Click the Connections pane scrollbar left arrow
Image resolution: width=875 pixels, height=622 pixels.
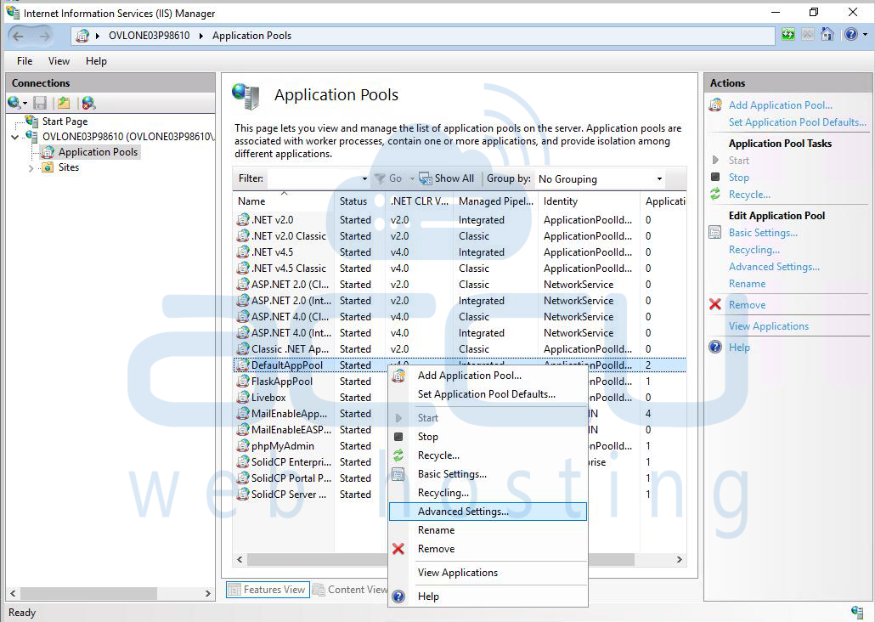pos(13,593)
